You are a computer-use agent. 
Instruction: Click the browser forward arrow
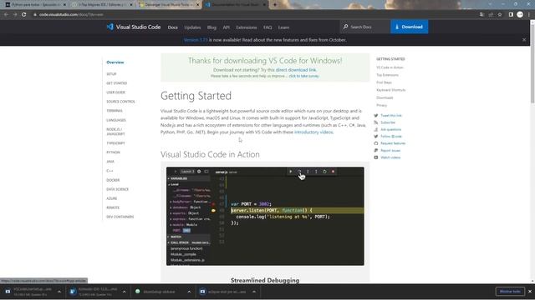(15, 15)
